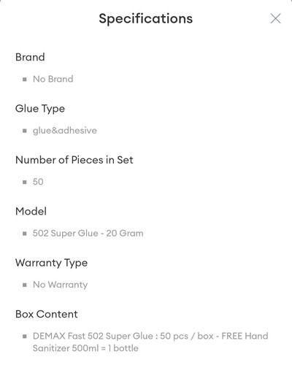The width and height of the screenshot is (292, 365).
Task: Close the Specifications panel with X icon
Action: pyautogui.click(x=275, y=18)
